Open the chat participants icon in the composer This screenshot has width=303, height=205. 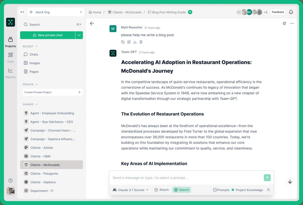point(268,190)
